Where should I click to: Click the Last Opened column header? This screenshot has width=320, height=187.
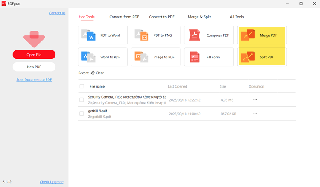(177, 86)
